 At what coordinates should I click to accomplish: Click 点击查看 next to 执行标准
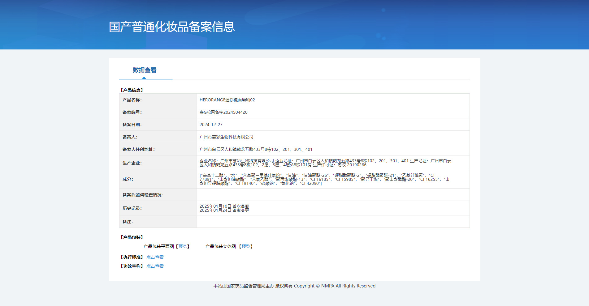click(x=155, y=257)
